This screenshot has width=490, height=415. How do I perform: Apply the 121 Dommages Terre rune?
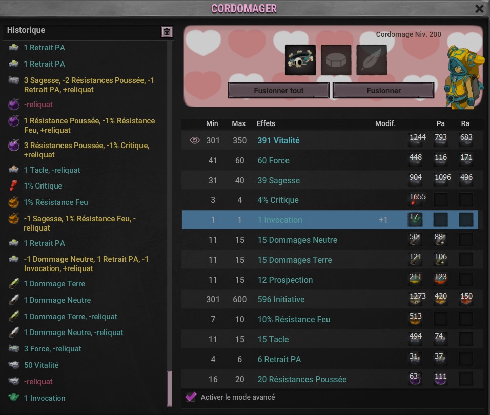416,260
